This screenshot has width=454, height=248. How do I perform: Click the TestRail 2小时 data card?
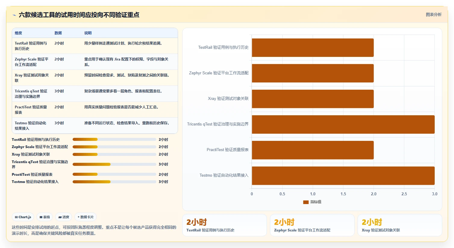[225, 225]
